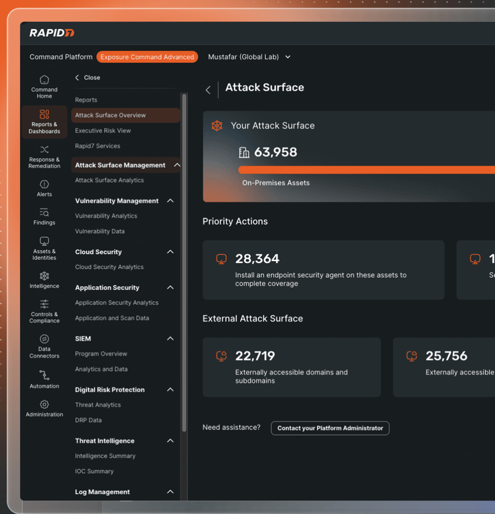The width and height of the screenshot is (495, 514).
Task: Open IOC Summary
Action: (94, 471)
